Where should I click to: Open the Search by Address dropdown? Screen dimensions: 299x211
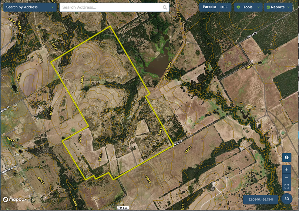[30, 7]
